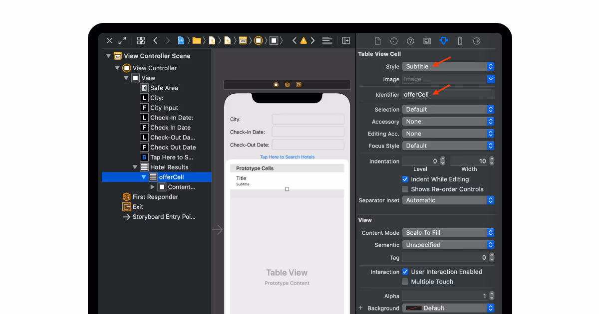Screen dimensions: 599x314
Task: Open the Content Mode dropdown
Action: point(448,233)
